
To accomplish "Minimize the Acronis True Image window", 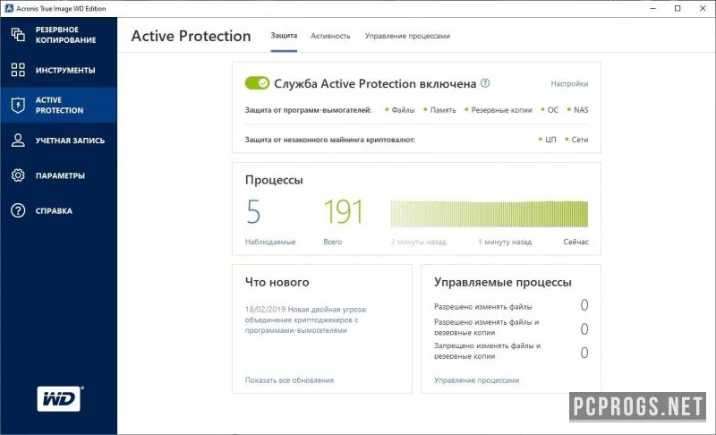I will 653,8.
